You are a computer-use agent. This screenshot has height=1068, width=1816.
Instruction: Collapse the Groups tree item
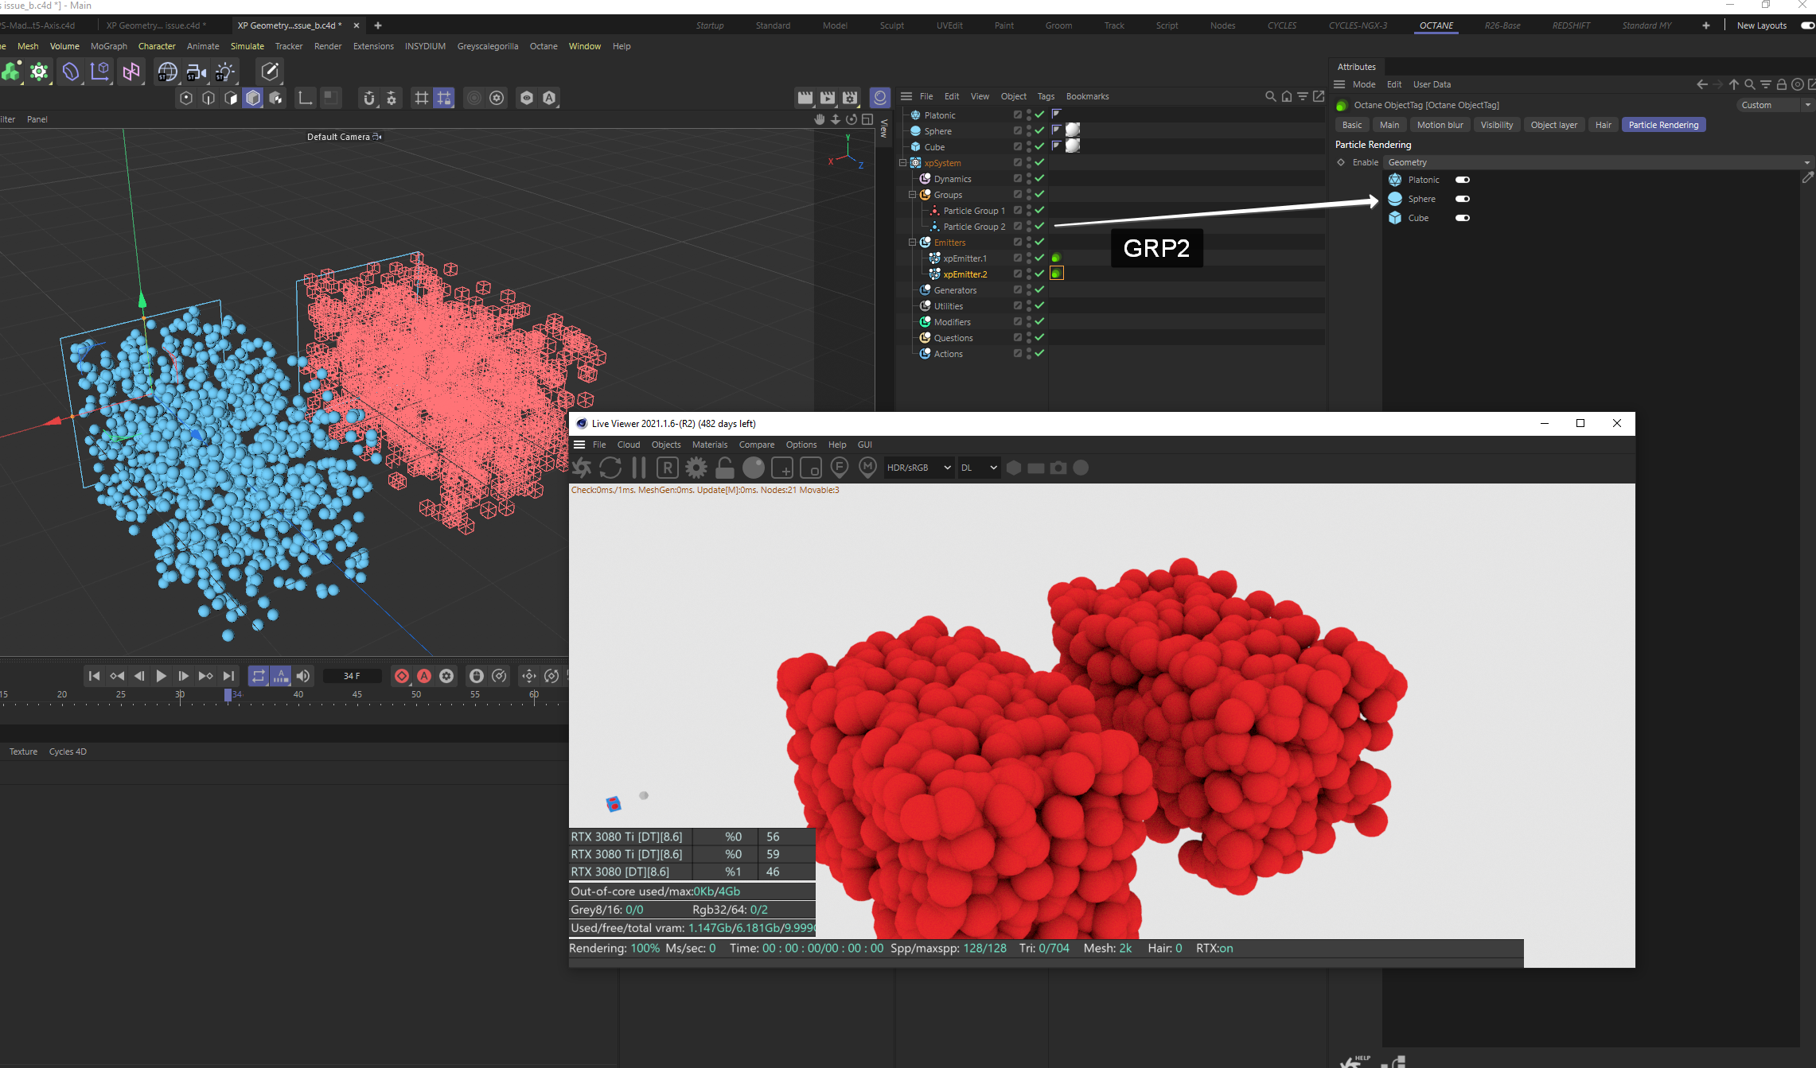click(913, 195)
